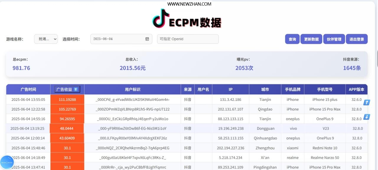
Task: Click 退出登录 to log out
Action: pyautogui.click(x=357, y=39)
